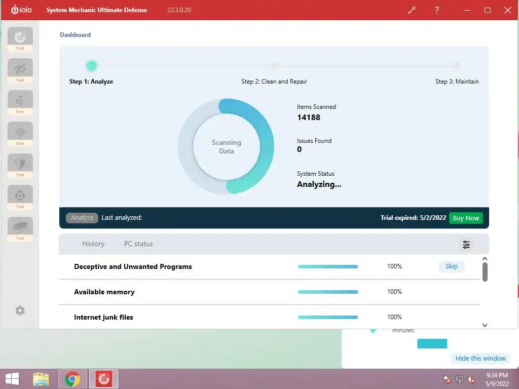Switch to the History tab
Screen dimensions: 519x389
coord(93,244)
